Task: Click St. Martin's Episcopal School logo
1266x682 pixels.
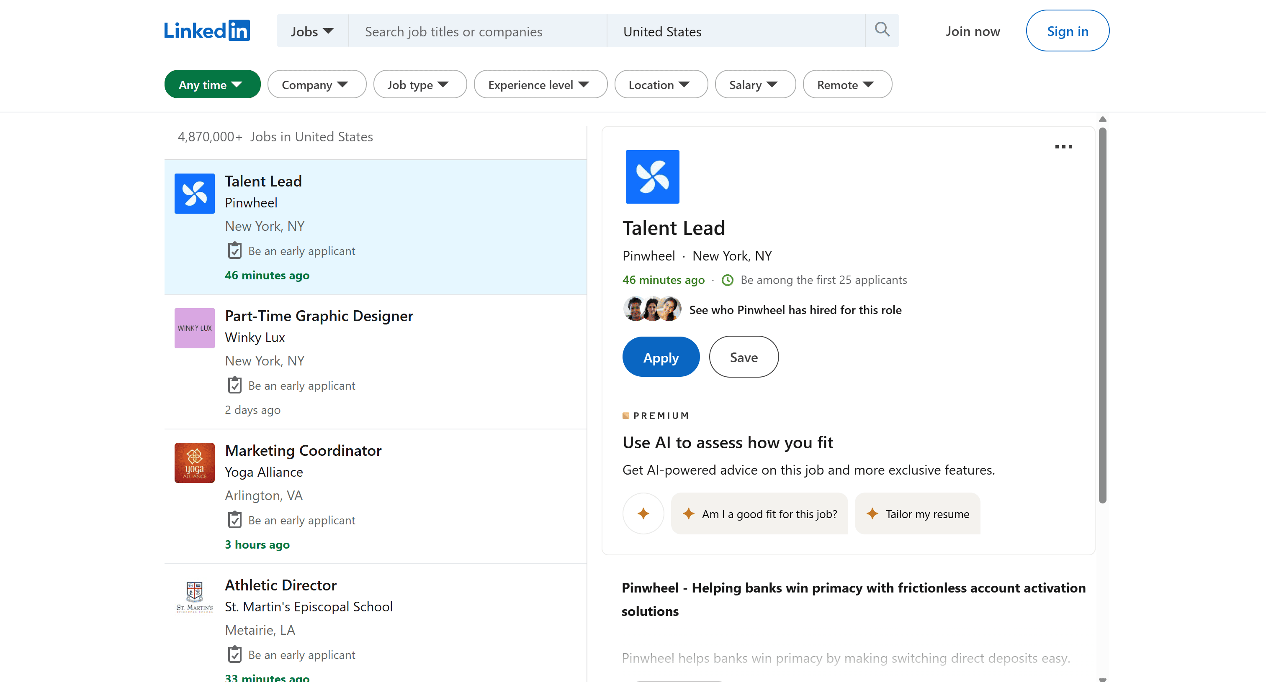Action: click(194, 597)
